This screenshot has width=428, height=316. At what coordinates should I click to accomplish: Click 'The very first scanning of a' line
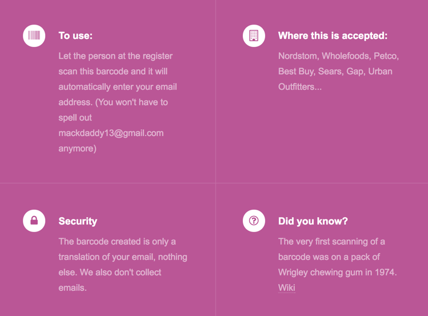pos(331,242)
